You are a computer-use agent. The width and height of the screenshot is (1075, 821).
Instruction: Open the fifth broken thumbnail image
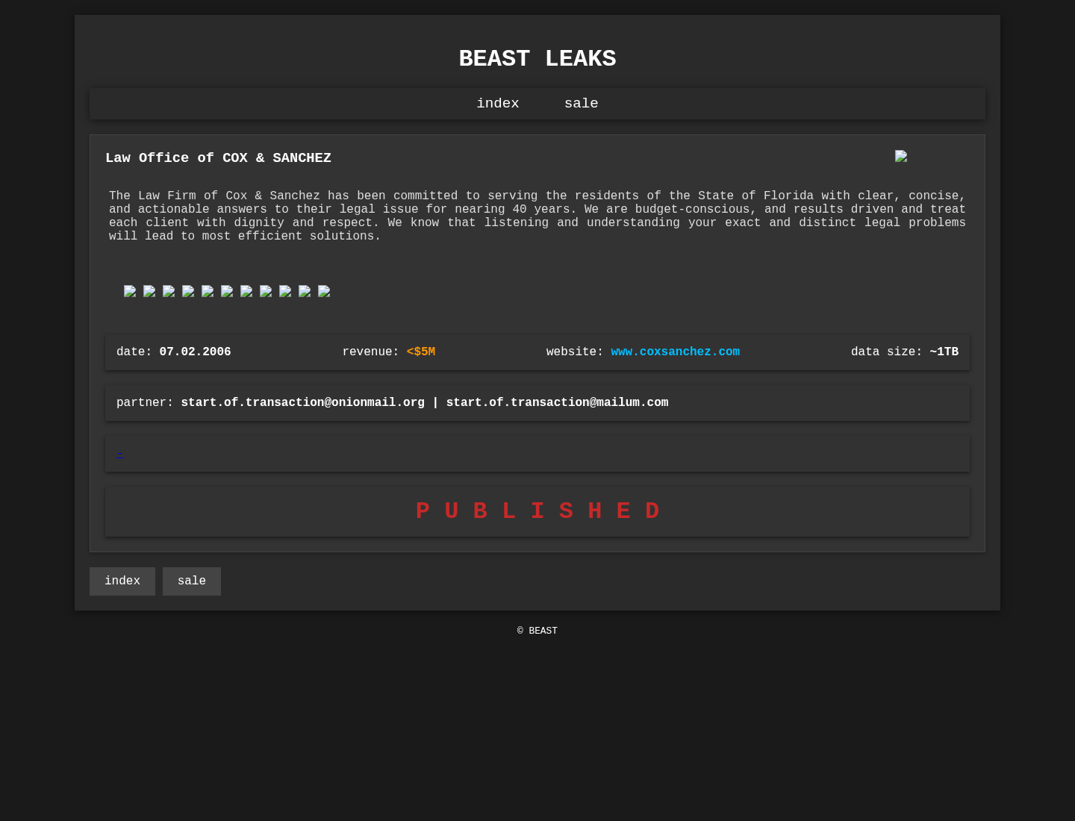pyautogui.click(x=208, y=291)
